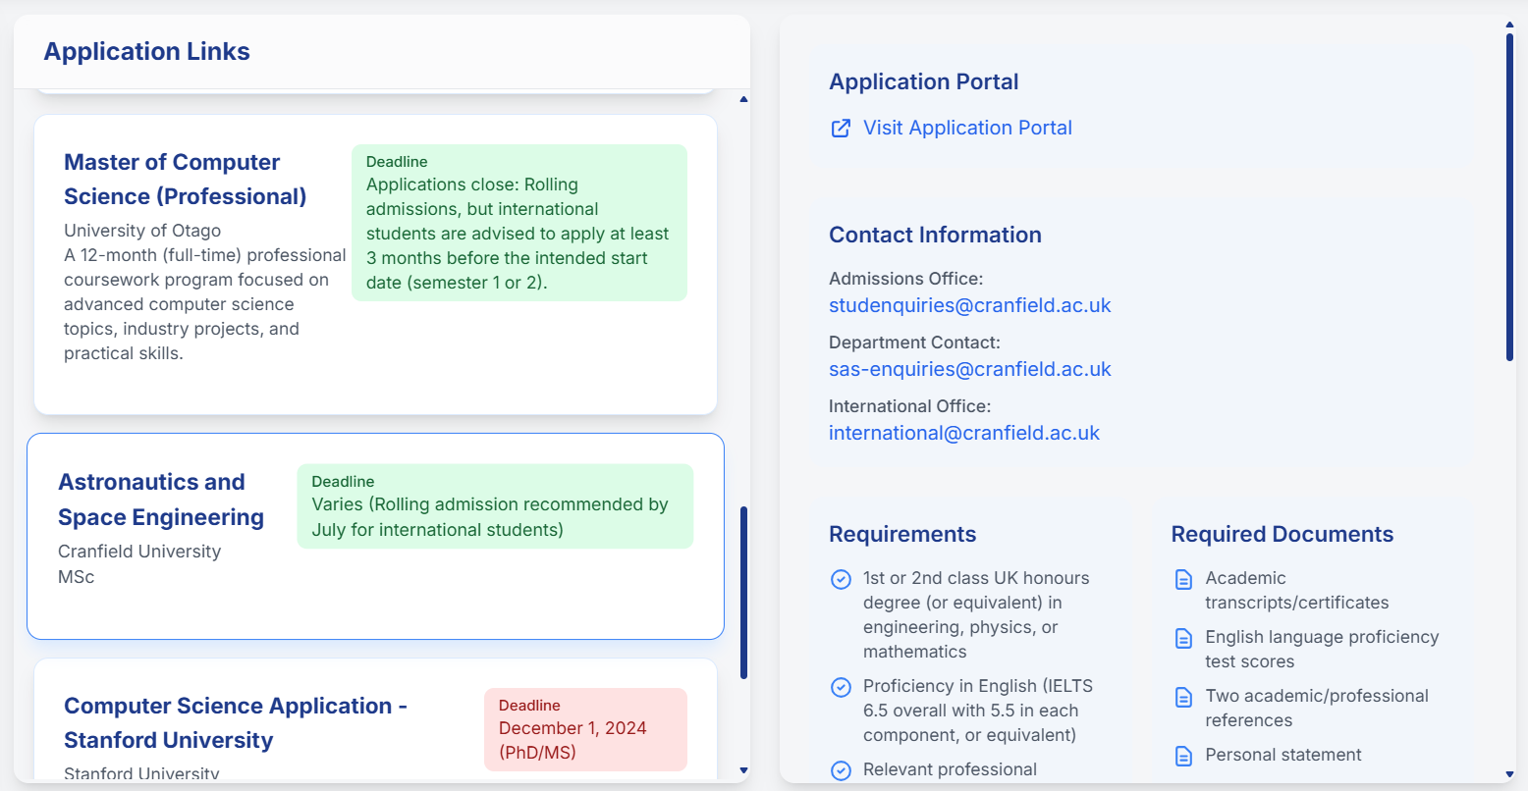
Task: Click the external link icon beside Visit Application Portal
Action: (841, 129)
